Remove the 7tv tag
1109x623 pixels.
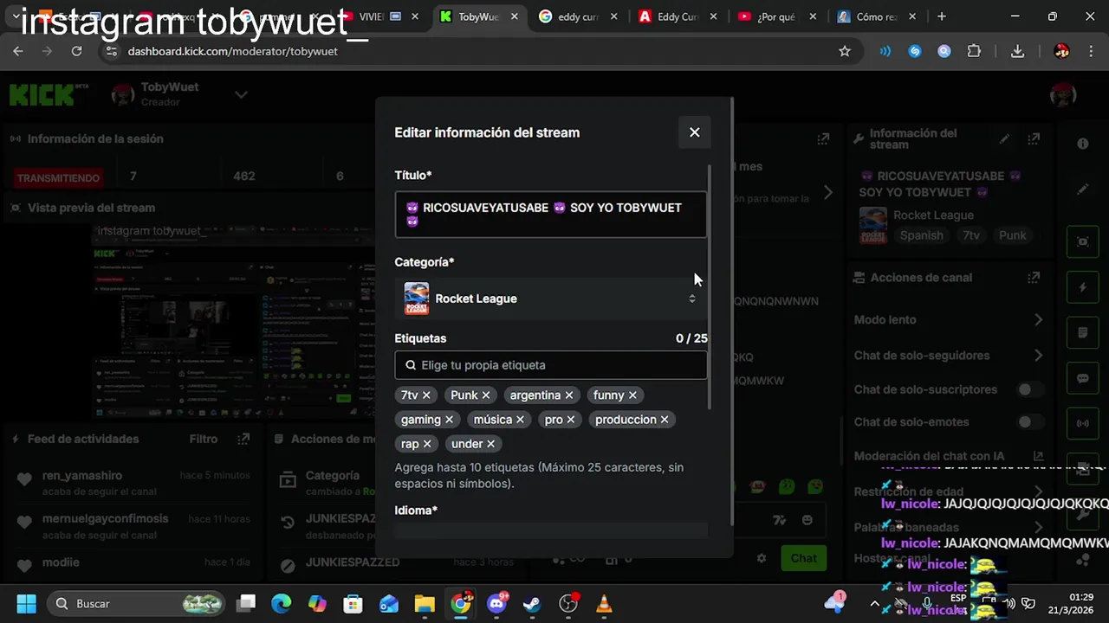[x=427, y=395]
